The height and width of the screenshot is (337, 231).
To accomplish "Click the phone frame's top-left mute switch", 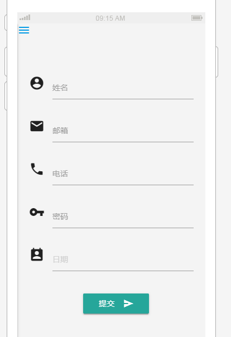I will (x=6, y=22).
